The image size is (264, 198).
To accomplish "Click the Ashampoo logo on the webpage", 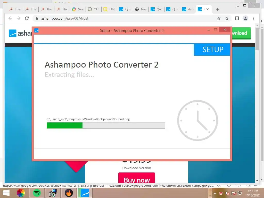I will point(20,33).
